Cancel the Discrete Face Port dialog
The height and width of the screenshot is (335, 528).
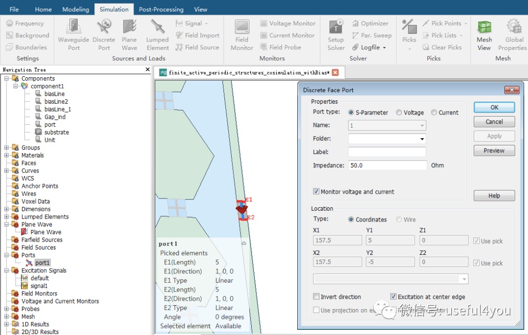coord(494,122)
